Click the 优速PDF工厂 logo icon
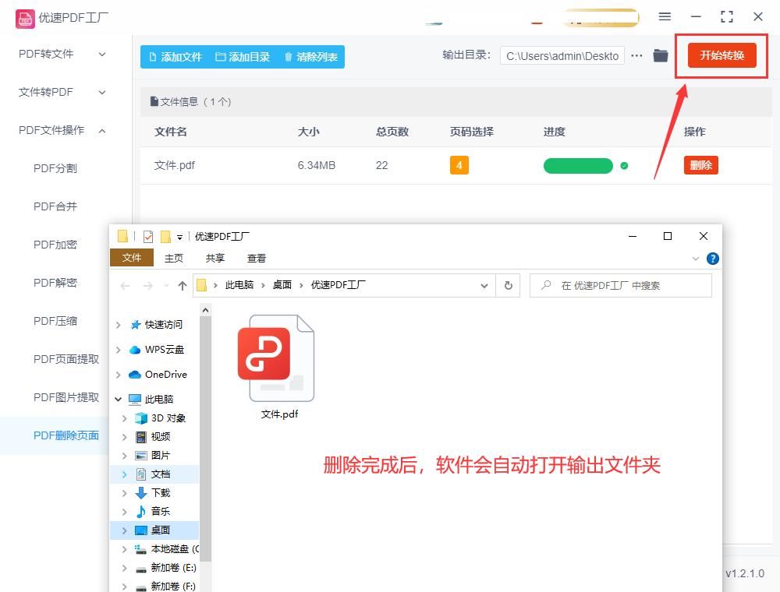The width and height of the screenshot is (780, 592). (x=24, y=16)
